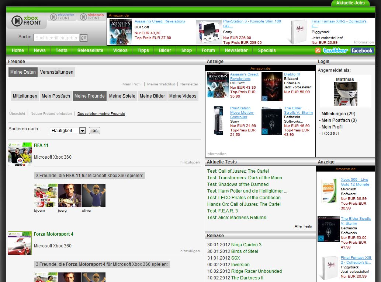Image resolution: width=381 pixels, height=282 pixels.
Task: Open FIFA 11 game cover image
Action: pos(20,154)
